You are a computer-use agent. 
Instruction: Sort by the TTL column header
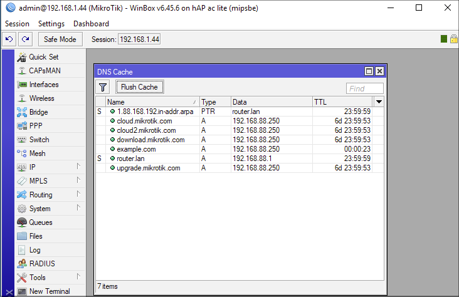(x=342, y=102)
